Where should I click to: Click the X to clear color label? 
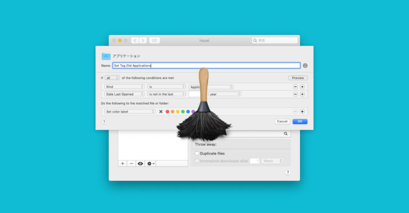(x=161, y=111)
